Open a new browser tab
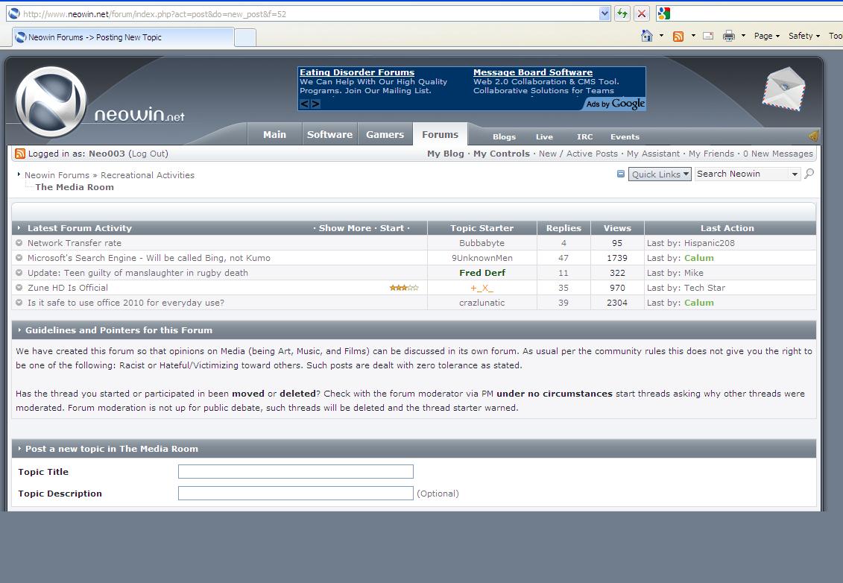843x583 pixels. tap(245, 37)
